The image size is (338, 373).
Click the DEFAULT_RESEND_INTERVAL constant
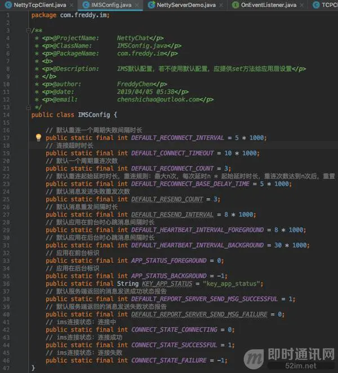(x=172, y=214)
